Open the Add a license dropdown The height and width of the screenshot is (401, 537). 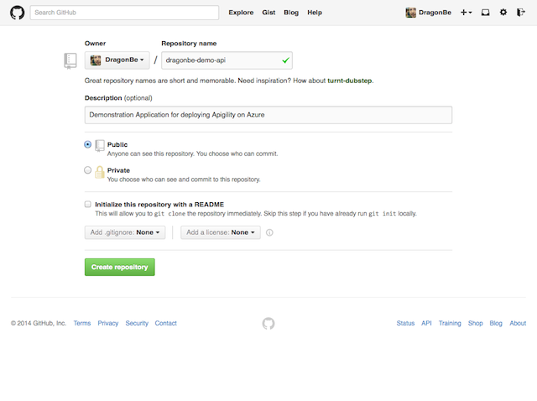[x=220, y=232]
